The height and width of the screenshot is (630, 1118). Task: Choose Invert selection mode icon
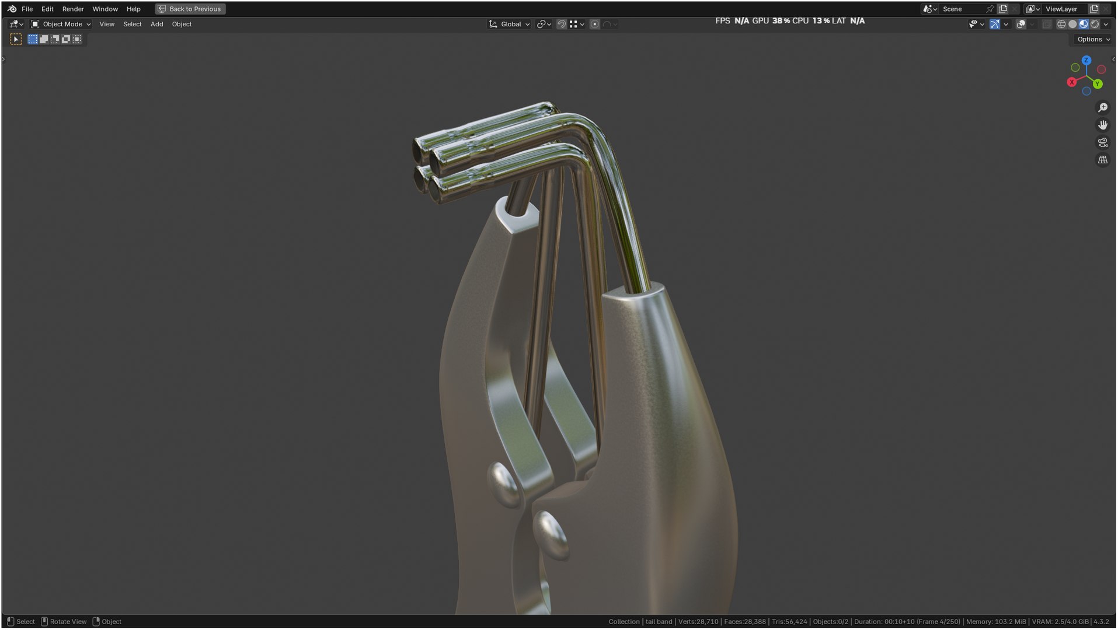point(66,39)
